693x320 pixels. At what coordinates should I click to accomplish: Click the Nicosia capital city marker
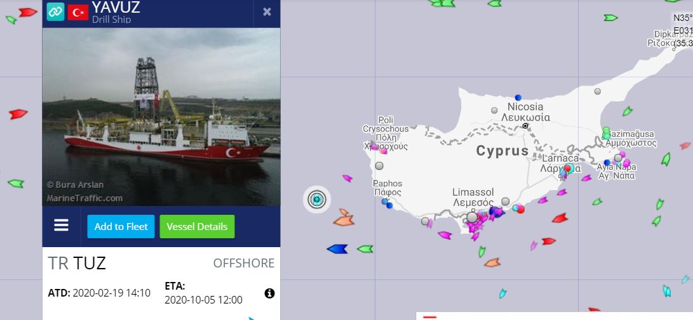pos(525,126)
